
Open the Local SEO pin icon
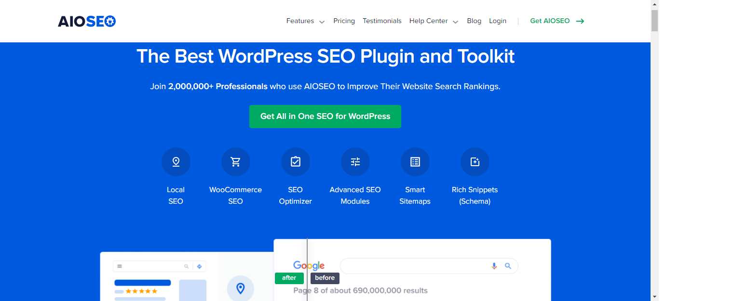point(176,162)
